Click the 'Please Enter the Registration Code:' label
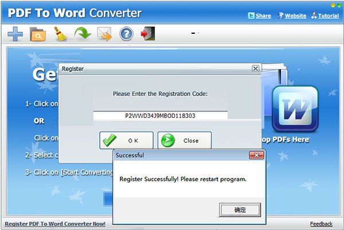Viewport: 344px width, 230px height. click(x=160, y=94)
